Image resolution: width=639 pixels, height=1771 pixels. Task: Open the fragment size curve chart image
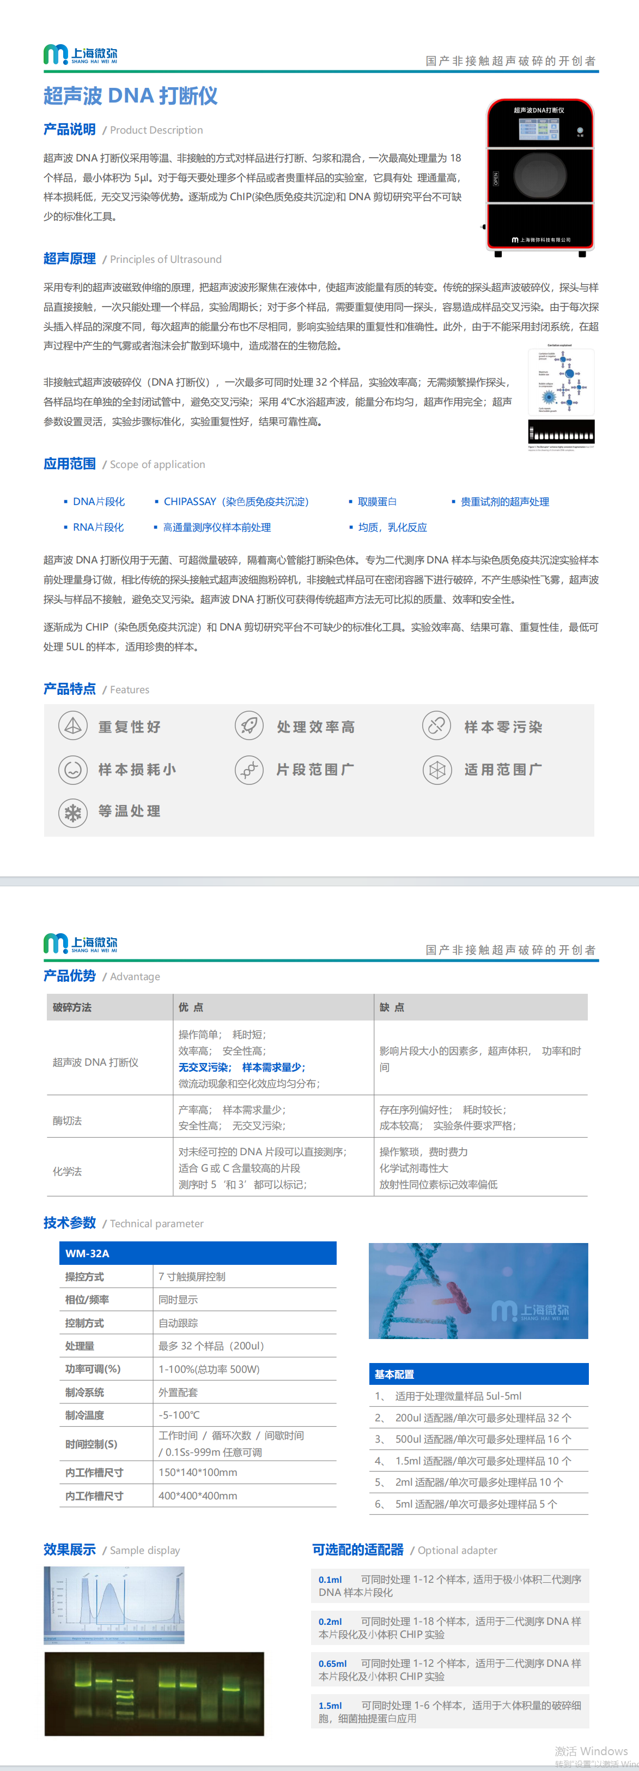tap(114, 1605)
